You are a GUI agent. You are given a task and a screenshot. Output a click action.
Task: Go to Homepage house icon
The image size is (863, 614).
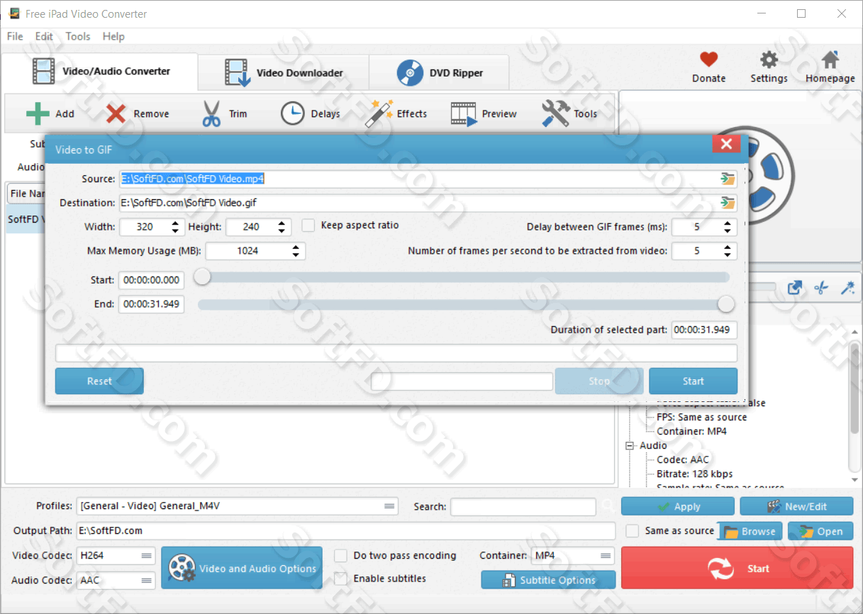pyautogui.click(x=830, y=60)
